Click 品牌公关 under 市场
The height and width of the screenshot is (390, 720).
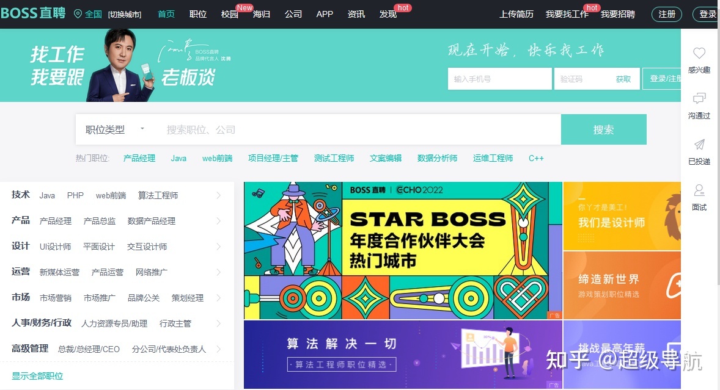click(144, 298)
